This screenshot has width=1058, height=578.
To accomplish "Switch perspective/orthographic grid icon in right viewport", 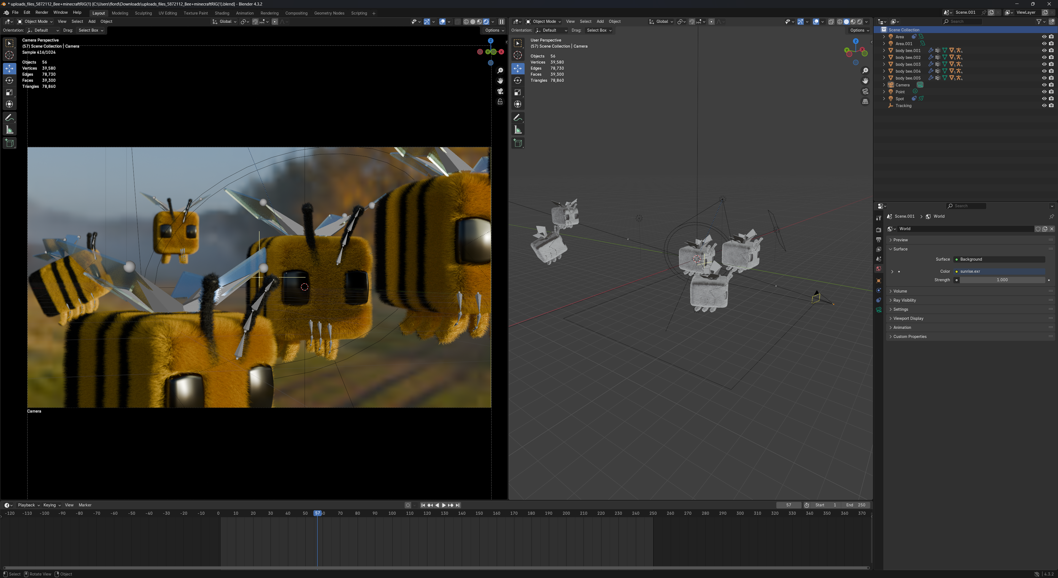I will pyautogui.click(x=865, y=101).
